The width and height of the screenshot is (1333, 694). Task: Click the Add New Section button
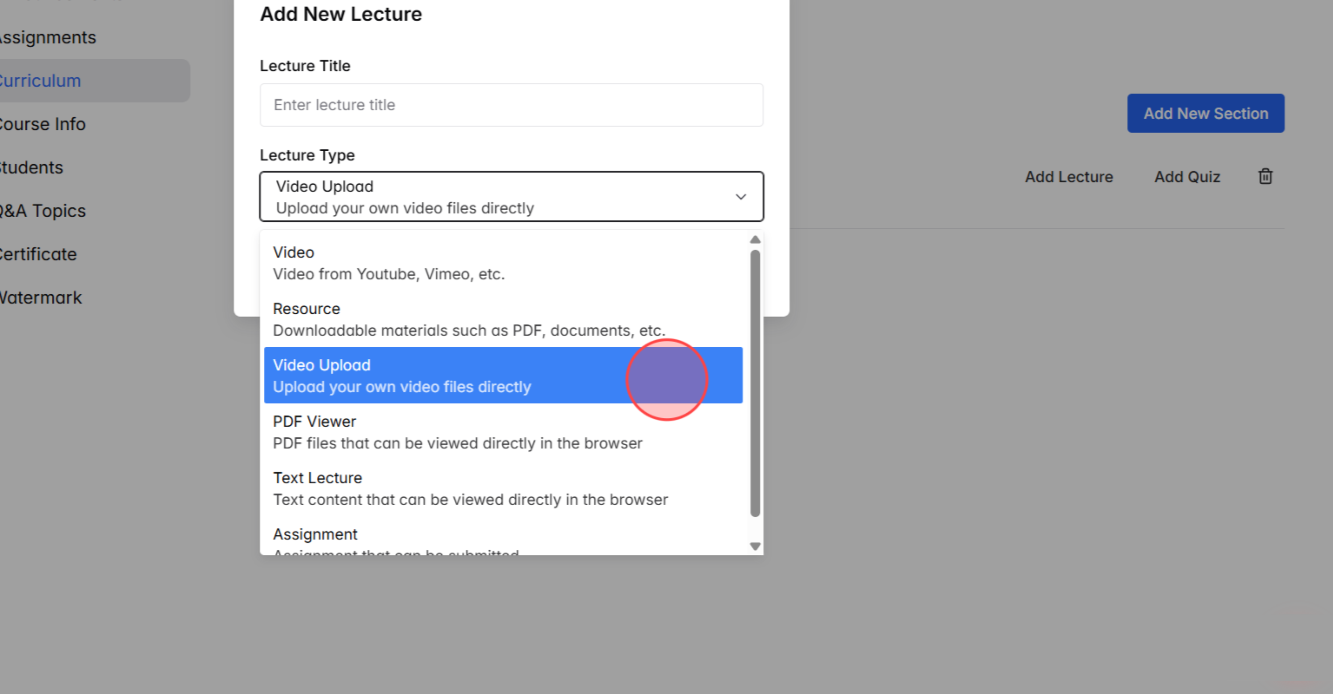tap(1206, 113)
